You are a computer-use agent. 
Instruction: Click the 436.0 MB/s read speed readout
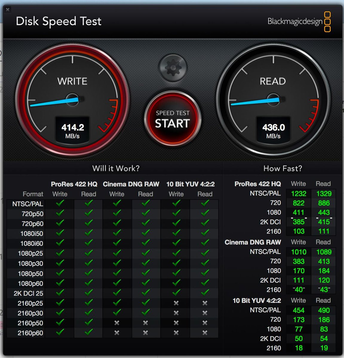tap(274, 131)
